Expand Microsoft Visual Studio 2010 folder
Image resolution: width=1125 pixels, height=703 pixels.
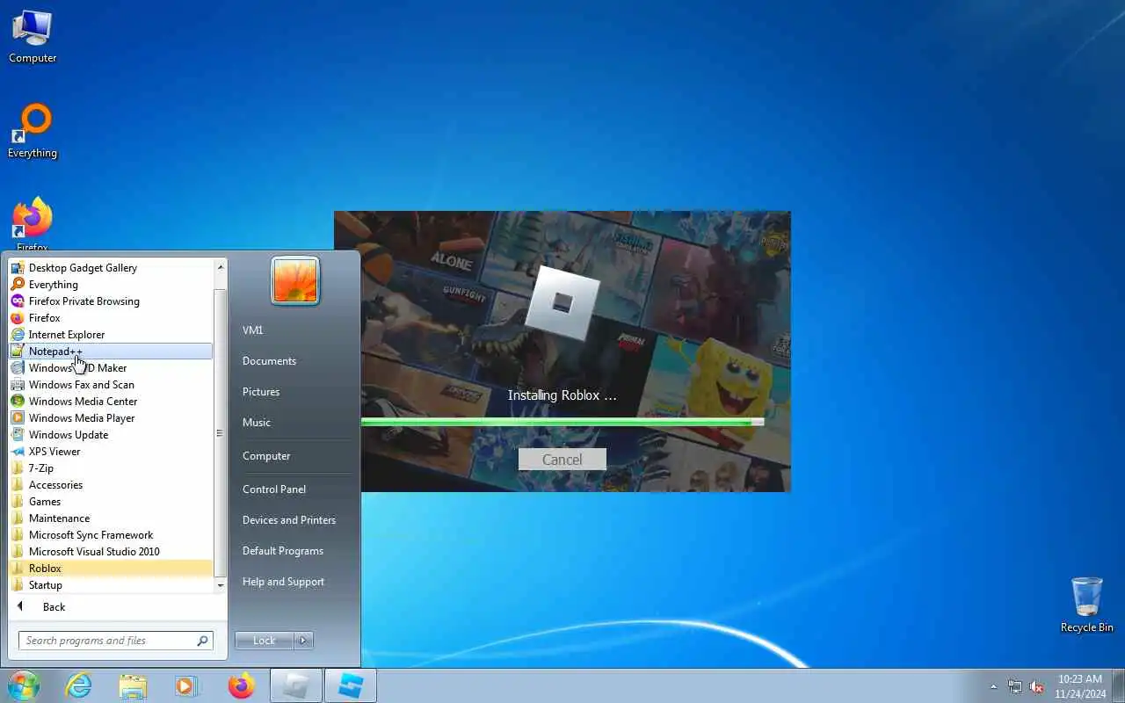pos(111,551)
